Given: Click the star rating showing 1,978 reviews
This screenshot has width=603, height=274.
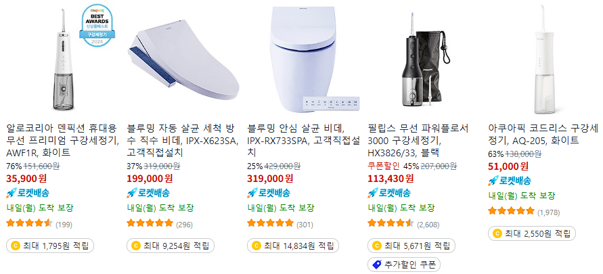Looking at the screenshot, I should tap(524, 212).
